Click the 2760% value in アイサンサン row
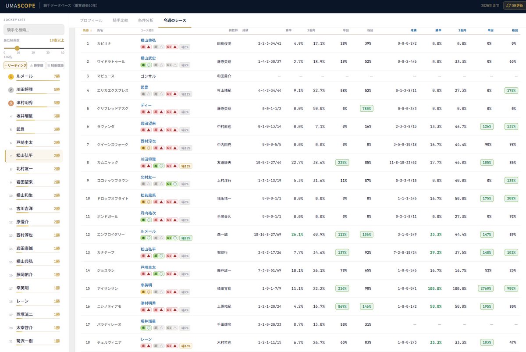 coord(486,288)
